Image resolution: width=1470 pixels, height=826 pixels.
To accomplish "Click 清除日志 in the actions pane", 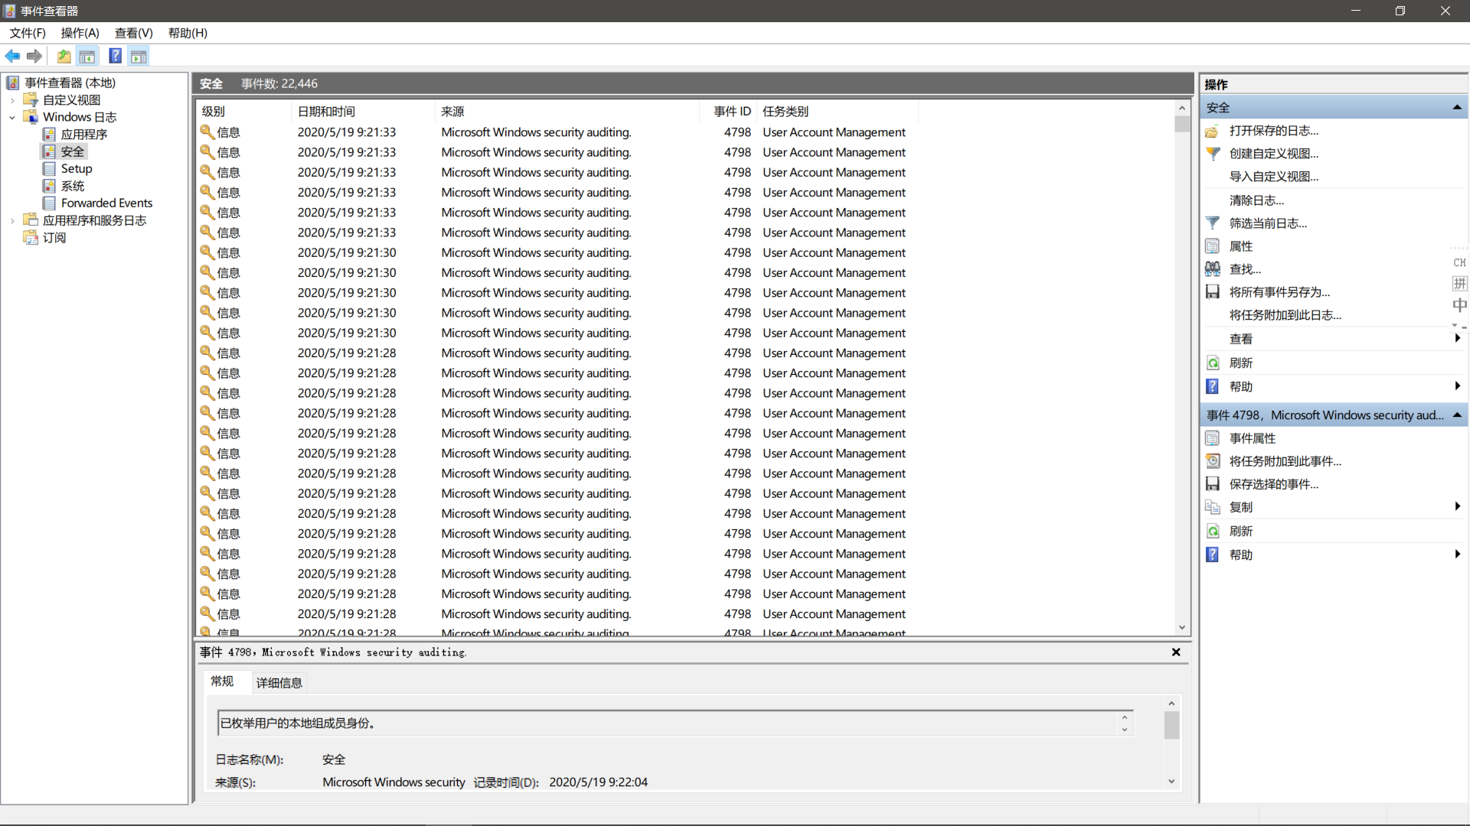I will (x=1256, y=200).
